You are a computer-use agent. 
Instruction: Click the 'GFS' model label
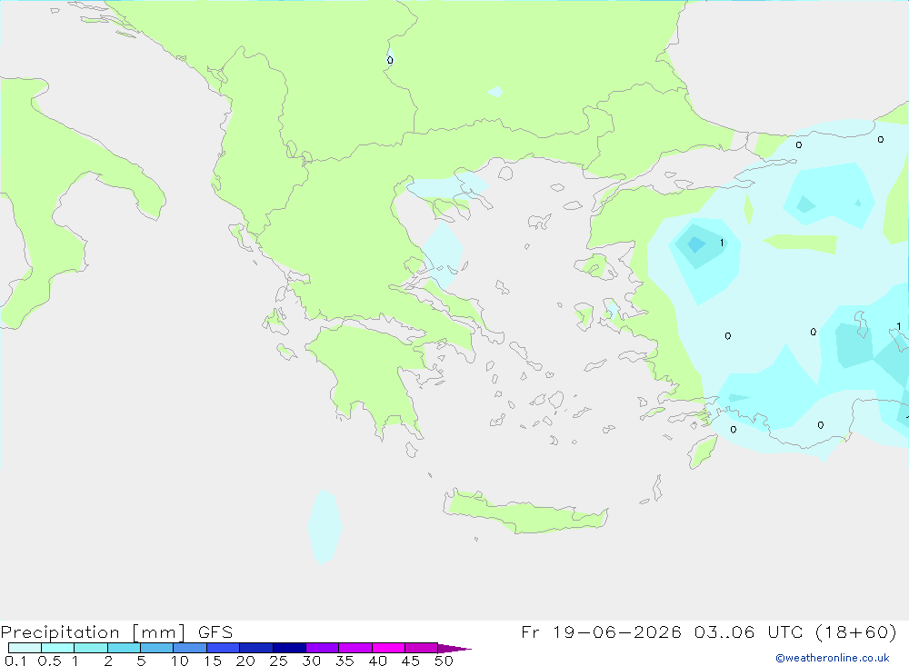(x=215, y=632)
